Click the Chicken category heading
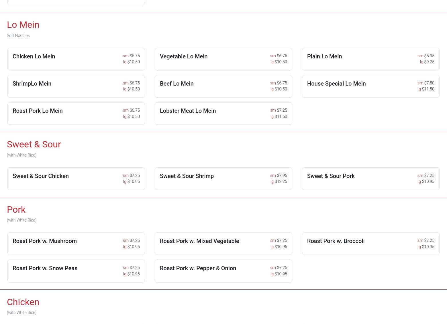The height and width of the screenshot is (324, 447). (x=23, y=302)
